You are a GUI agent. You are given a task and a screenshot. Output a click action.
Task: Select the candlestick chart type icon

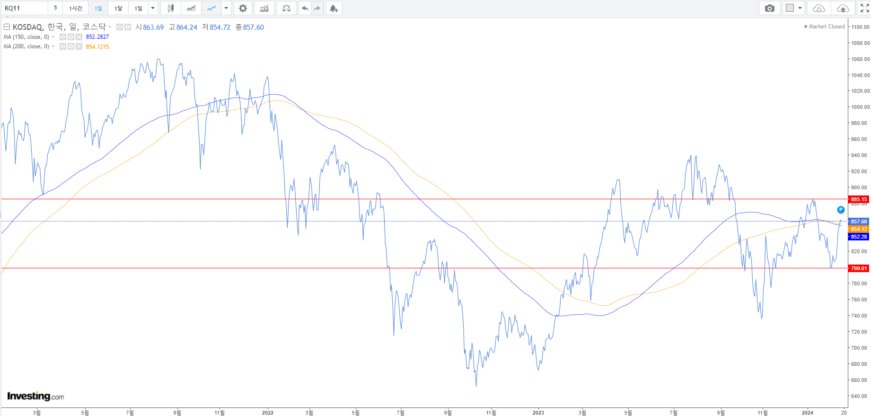click(171, 8)
